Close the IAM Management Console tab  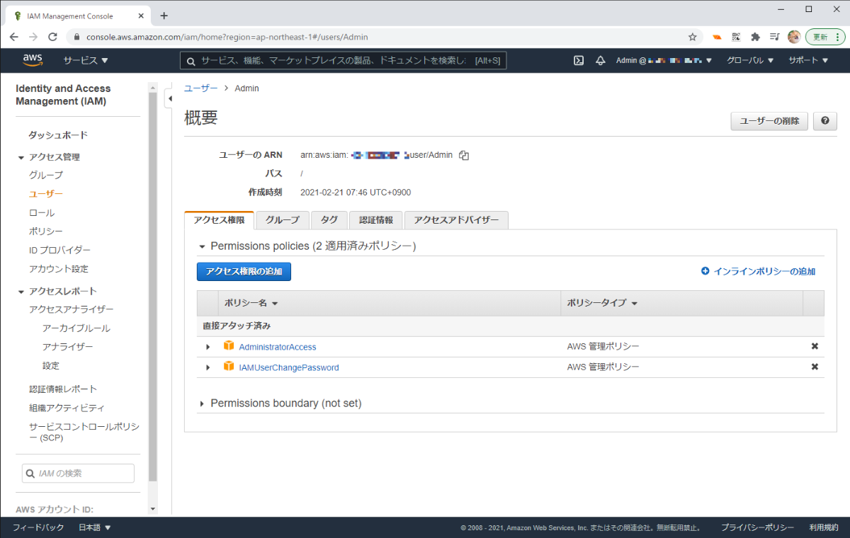click(140, 16)
